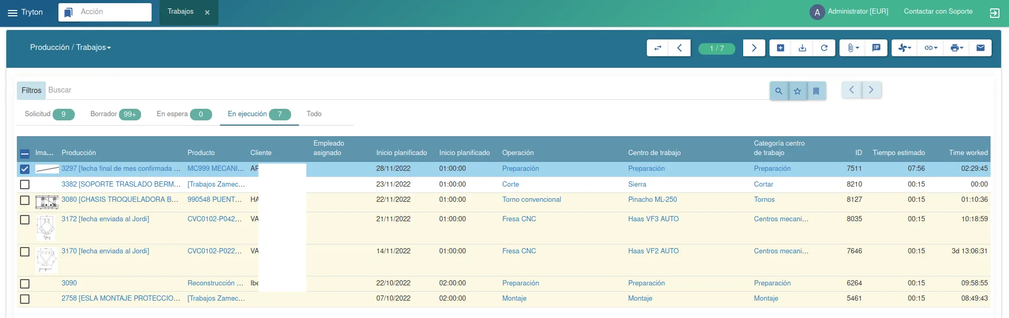Click Contactar con Soporte
Screen dimensions: 1009x318
point(938,12)
